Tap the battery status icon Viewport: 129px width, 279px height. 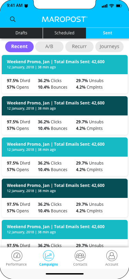[x=119, y=6]
